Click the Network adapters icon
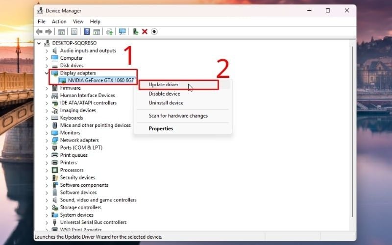 (55, 140)
